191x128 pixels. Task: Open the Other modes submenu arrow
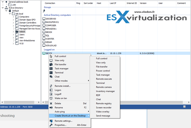coord(89,80)
